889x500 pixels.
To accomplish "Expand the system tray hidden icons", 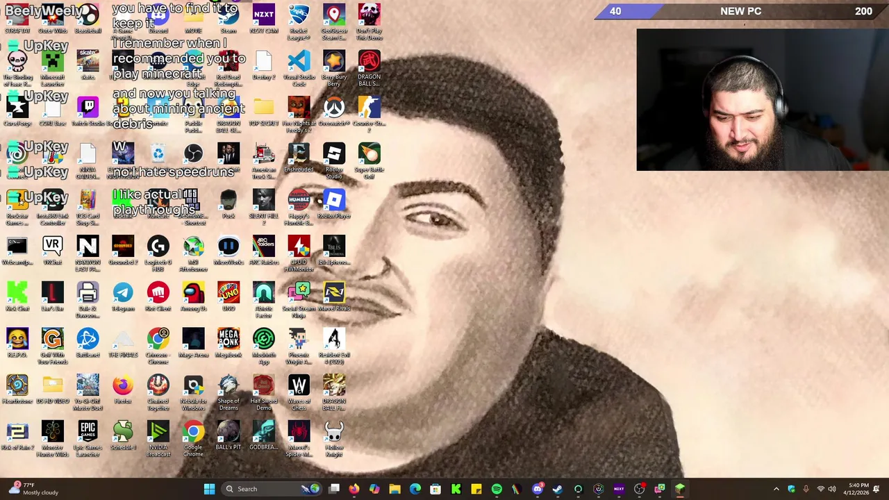I will click(x=776, y=489).
